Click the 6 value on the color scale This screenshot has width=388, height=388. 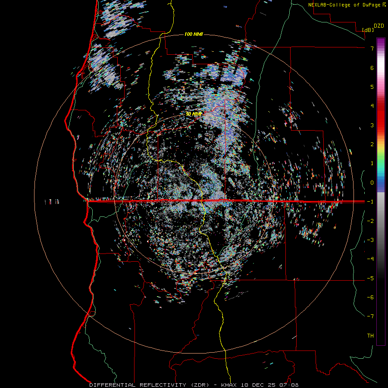pos(372,68)
